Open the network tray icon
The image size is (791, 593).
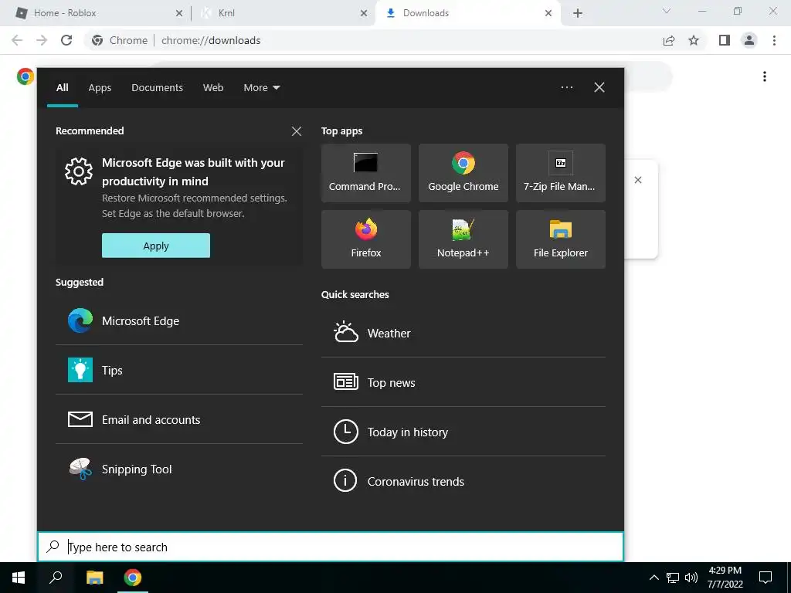tap(673, 578)
